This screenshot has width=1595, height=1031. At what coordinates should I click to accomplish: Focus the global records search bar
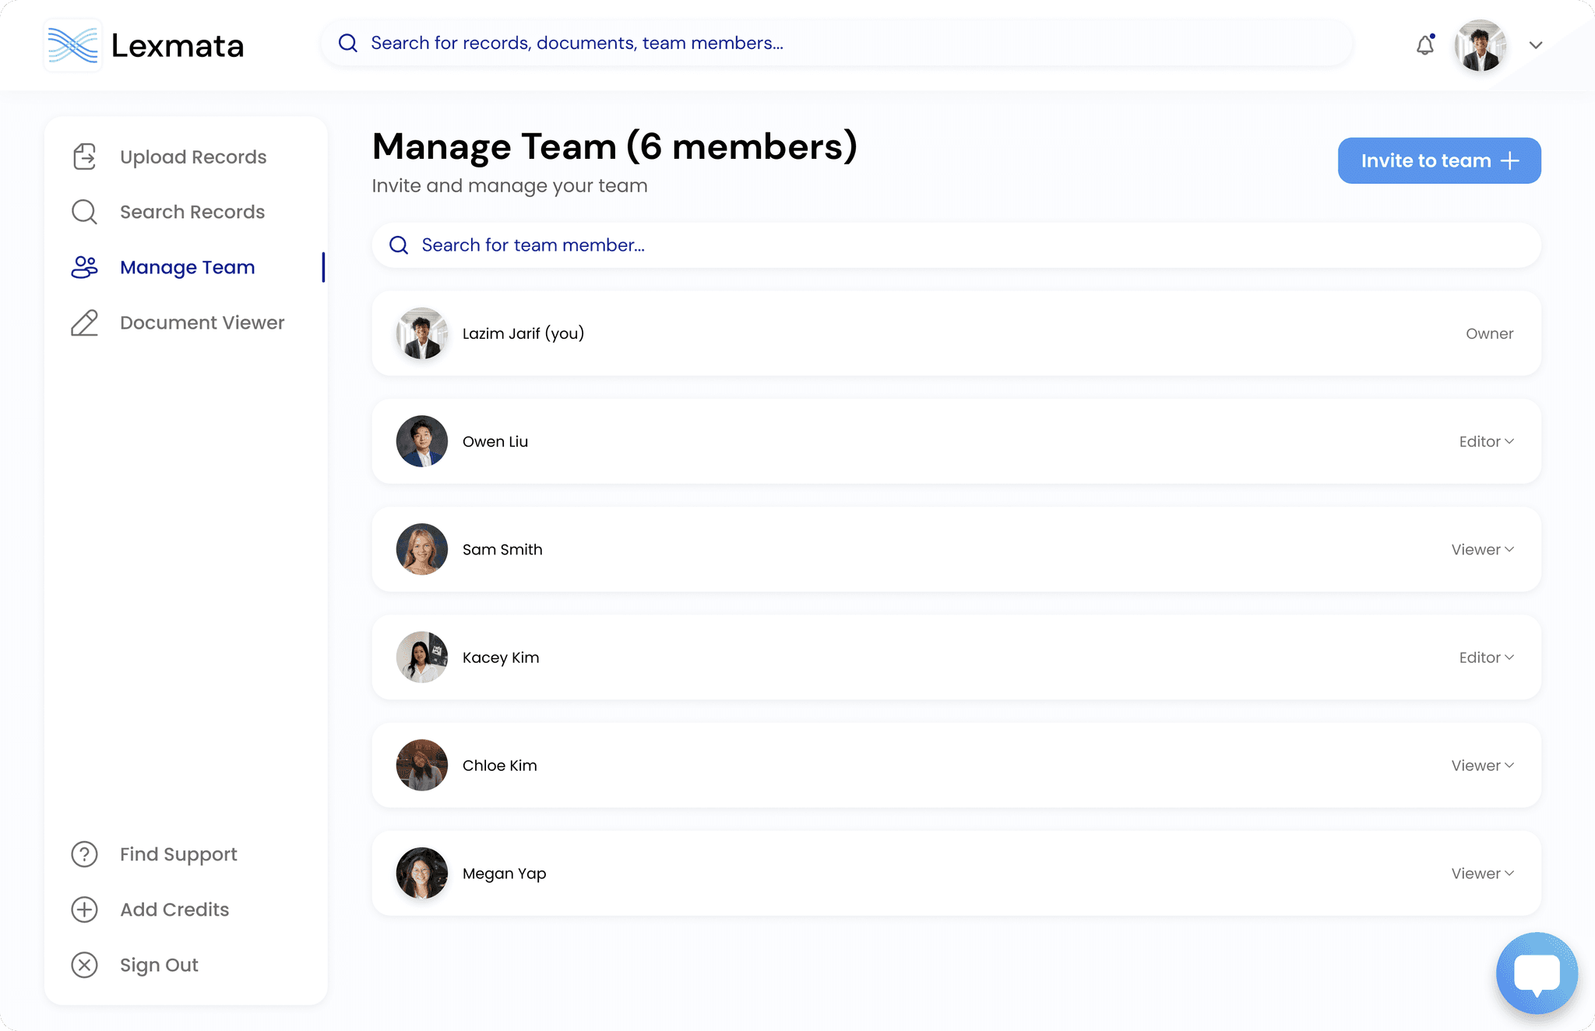[x=837, y=43]
